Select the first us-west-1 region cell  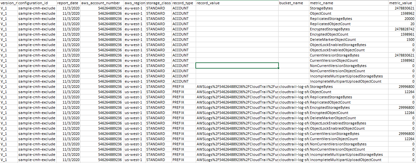point(134,87)
